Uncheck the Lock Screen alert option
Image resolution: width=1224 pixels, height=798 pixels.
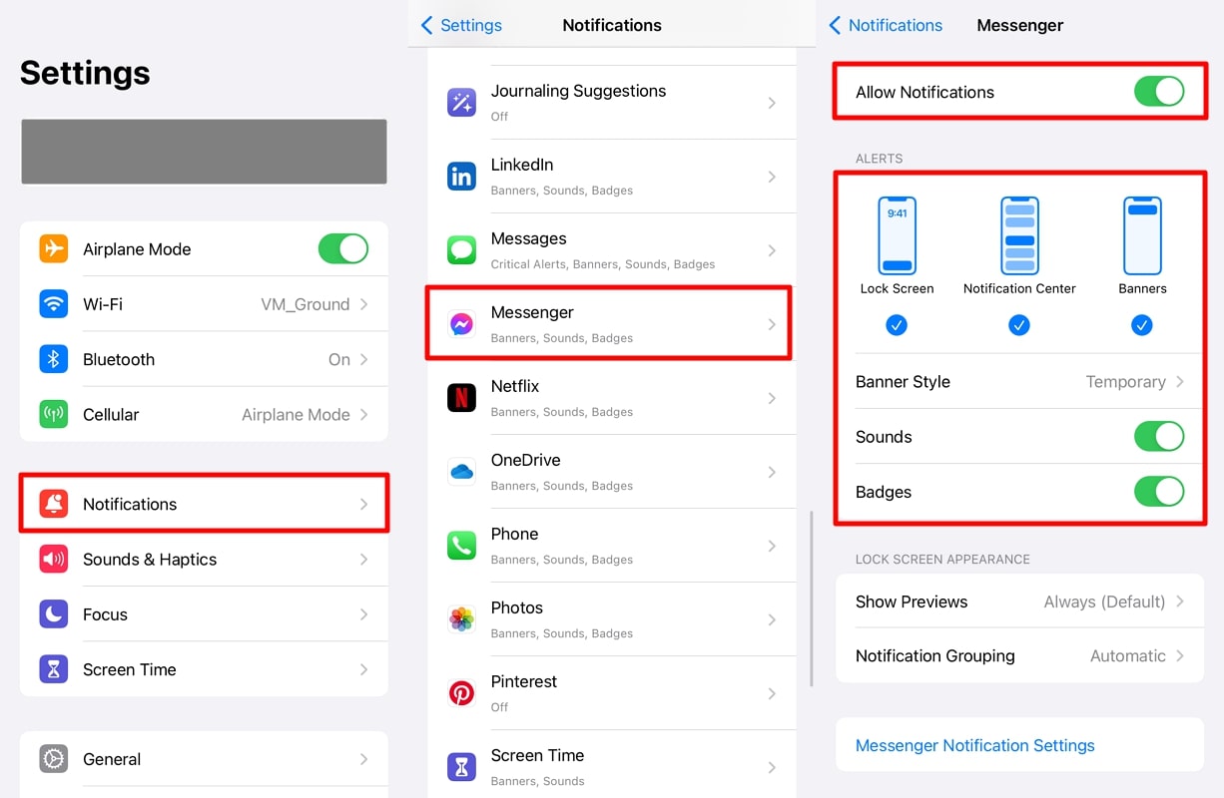897,324
